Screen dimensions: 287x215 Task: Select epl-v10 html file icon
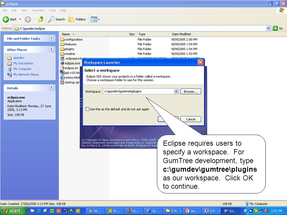pos(62,73)
